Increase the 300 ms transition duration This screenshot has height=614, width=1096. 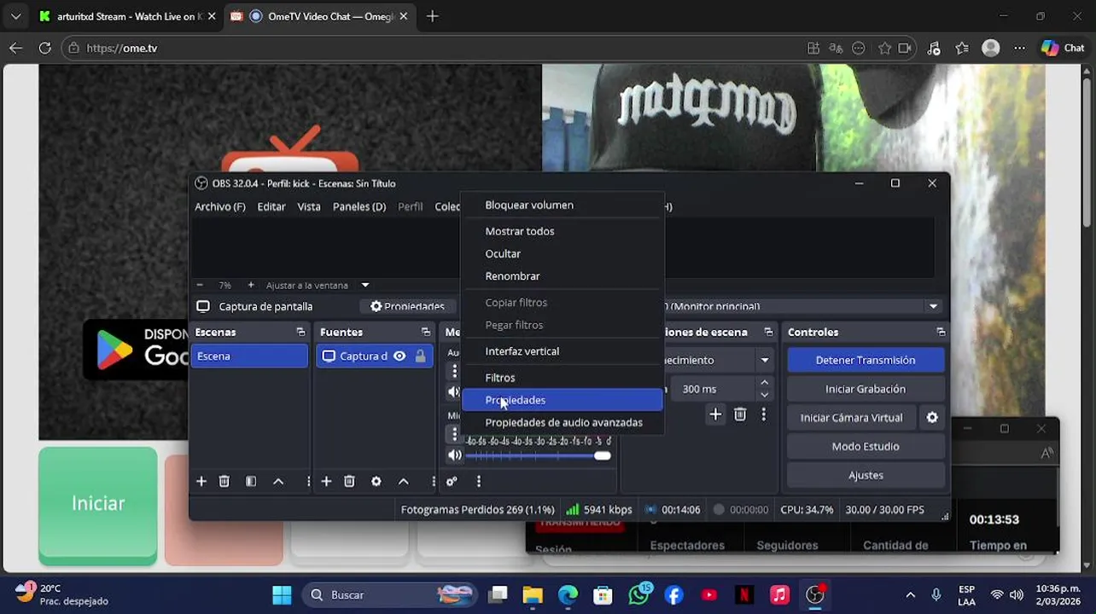(x=765, y=383)
